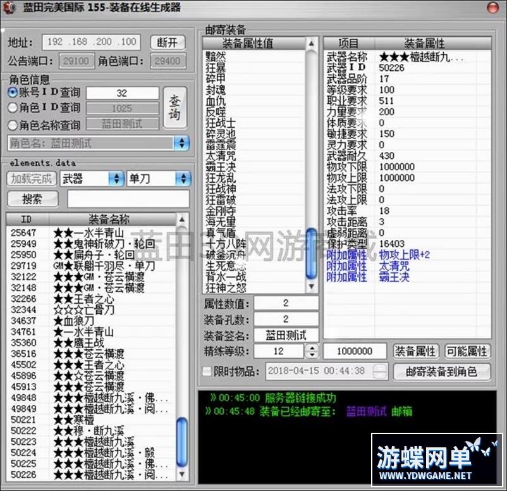Click the 搜索 button
The image size is (507, 491).
[x=32, y=199]
